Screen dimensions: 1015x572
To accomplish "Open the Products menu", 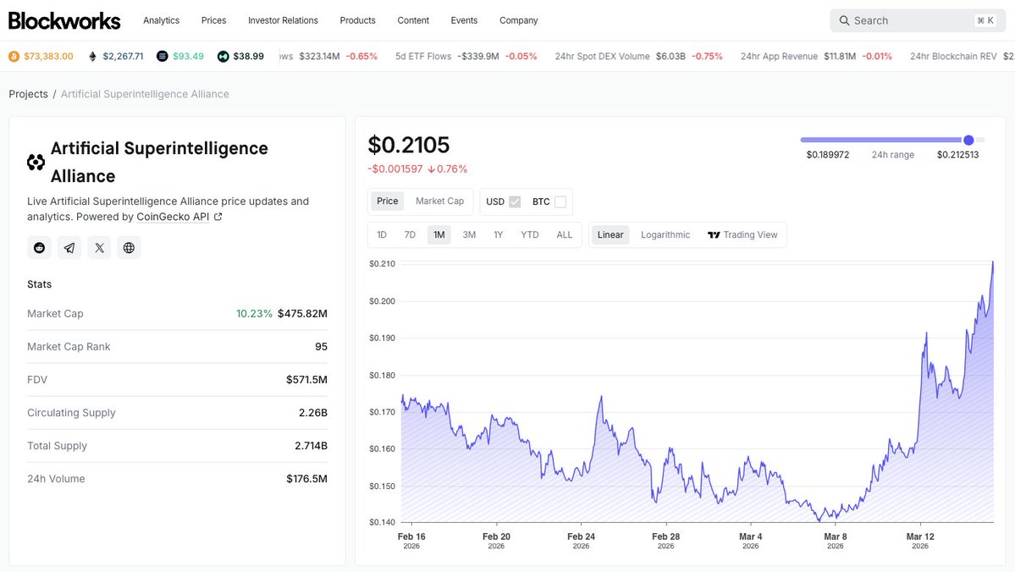I will click(357, 20).
